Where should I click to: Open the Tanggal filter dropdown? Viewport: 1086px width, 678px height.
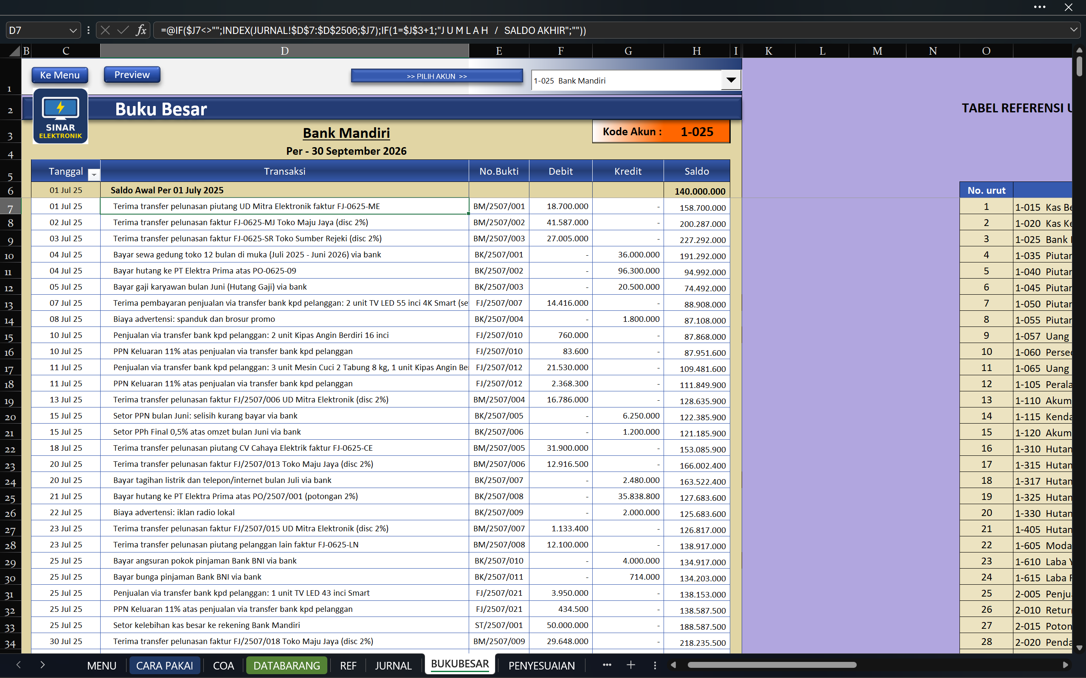click(94, 175)
